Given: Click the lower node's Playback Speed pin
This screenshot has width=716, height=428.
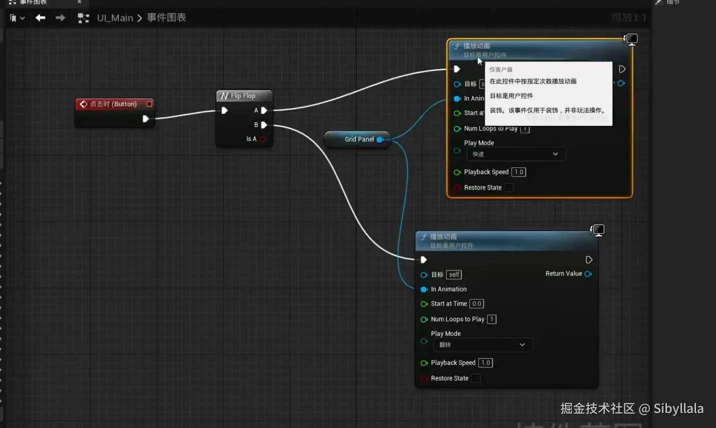Looking at the screenshot, I should tap(424, 363).
